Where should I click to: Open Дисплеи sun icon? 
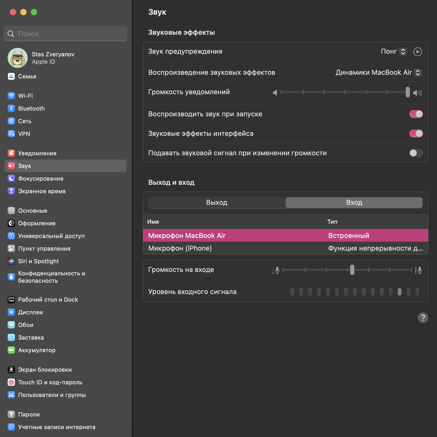point(11,312)
